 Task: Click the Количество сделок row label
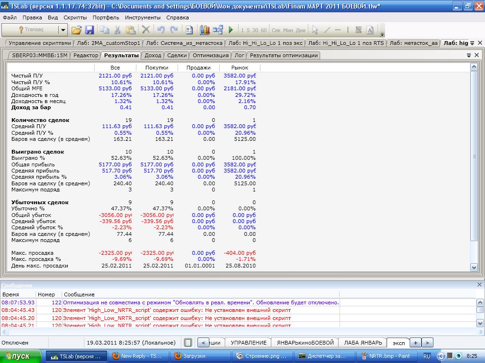pyautogui.click(x=40, y=120)
